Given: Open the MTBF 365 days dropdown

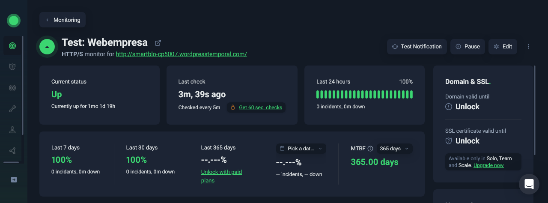Looking at the screenshot, I should click(394, 149).
